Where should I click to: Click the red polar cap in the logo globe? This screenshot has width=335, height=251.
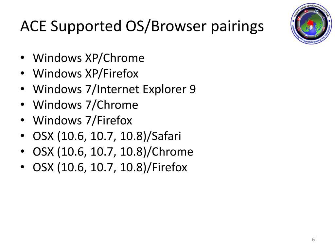click(x=310, y=23)
